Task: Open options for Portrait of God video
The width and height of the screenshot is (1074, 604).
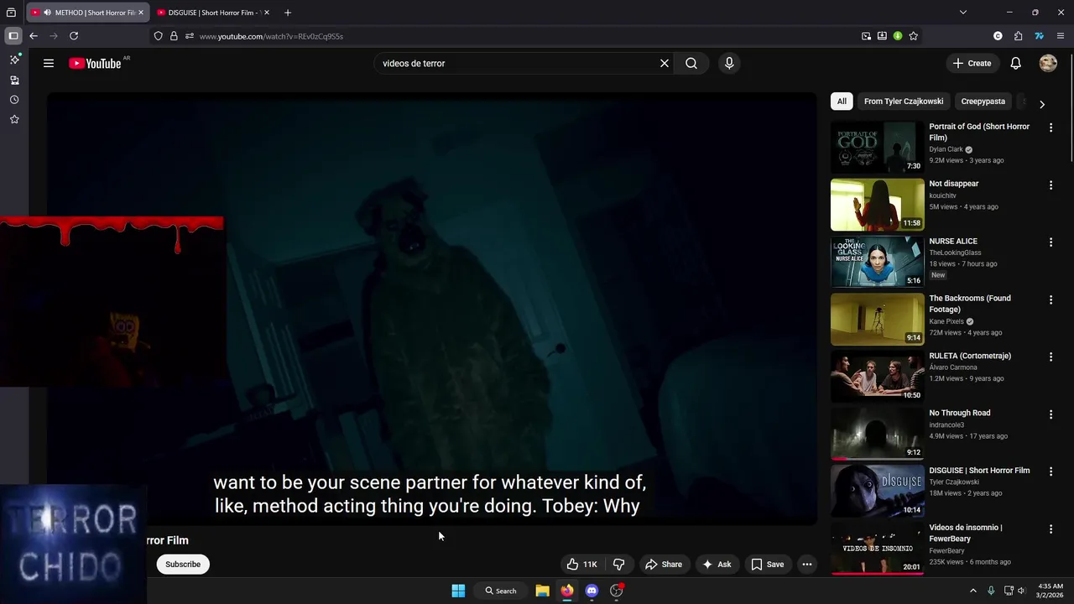Action: [1051, 128]
